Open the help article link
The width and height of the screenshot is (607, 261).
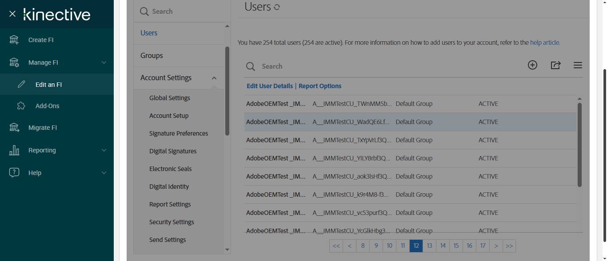544,43
